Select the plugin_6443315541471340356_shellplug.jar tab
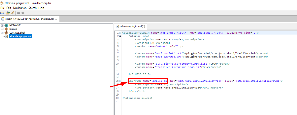The width and height of the screenshot is (297, 115). click(x=29, y=19)
